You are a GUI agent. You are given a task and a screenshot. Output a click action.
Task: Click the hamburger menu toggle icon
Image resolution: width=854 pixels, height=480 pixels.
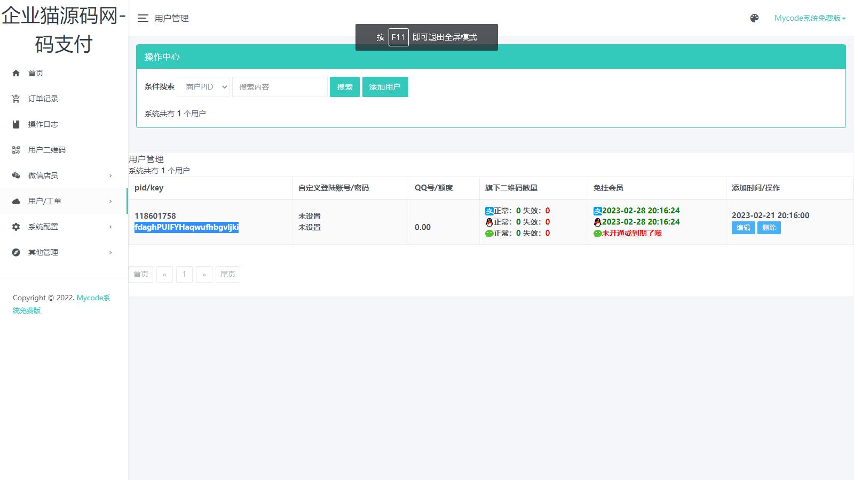click(143, 18)
